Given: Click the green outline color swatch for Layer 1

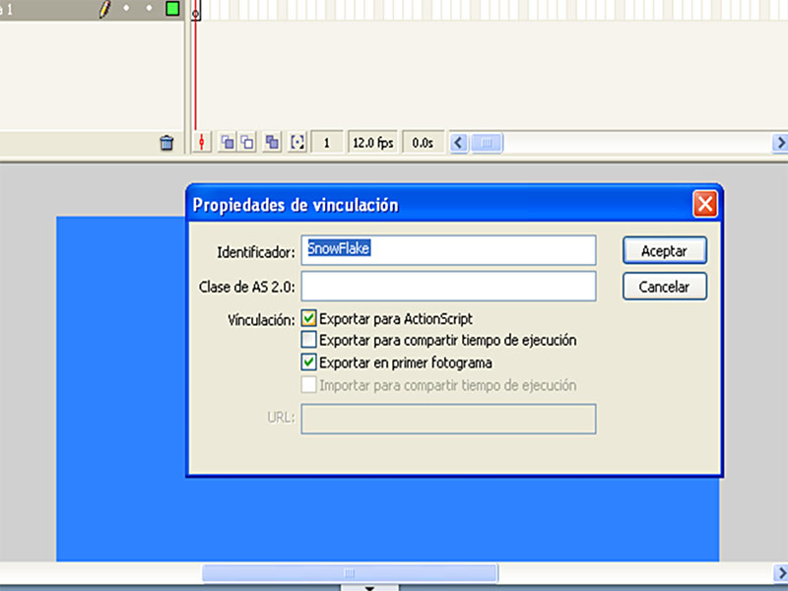Looking at the screenshot, I should [170, 8].
